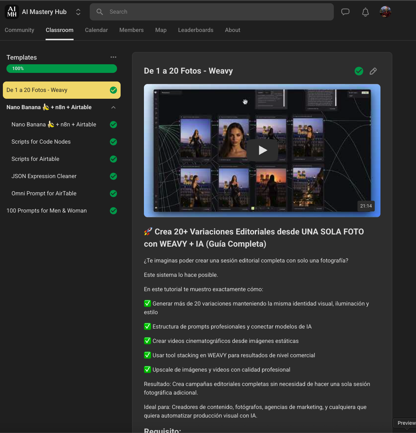
Task: Open the Leaderboards tab
Action: click(196, 30)
